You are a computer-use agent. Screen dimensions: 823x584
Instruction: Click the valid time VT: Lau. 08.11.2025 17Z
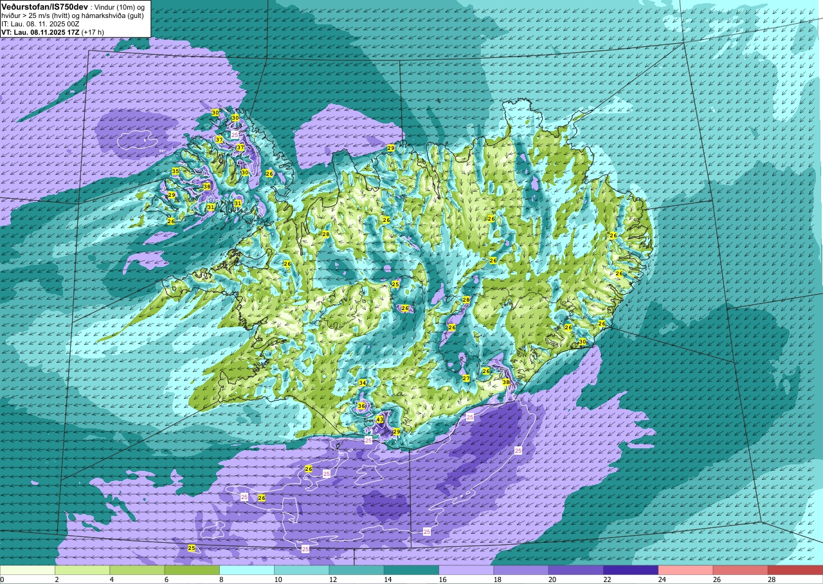[x=41, y=32]
